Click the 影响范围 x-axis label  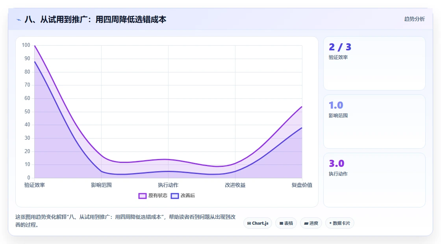101,185
